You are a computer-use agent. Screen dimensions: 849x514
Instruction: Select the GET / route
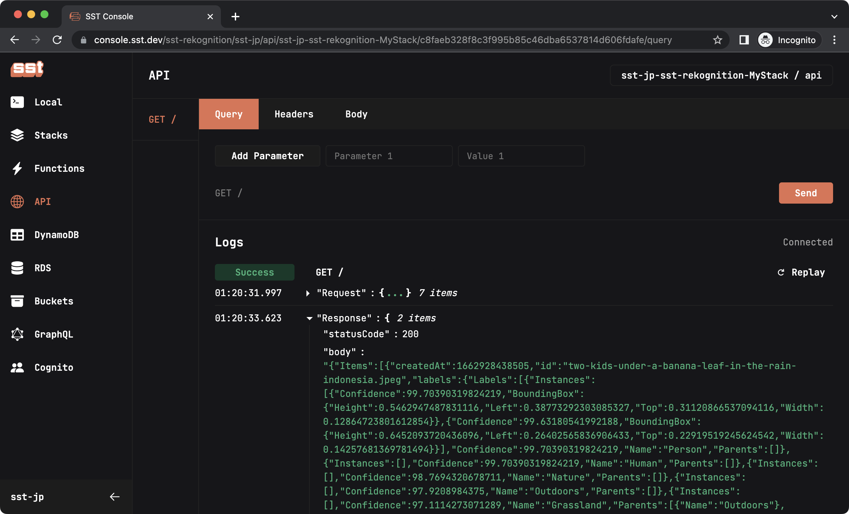click(162, 119)
